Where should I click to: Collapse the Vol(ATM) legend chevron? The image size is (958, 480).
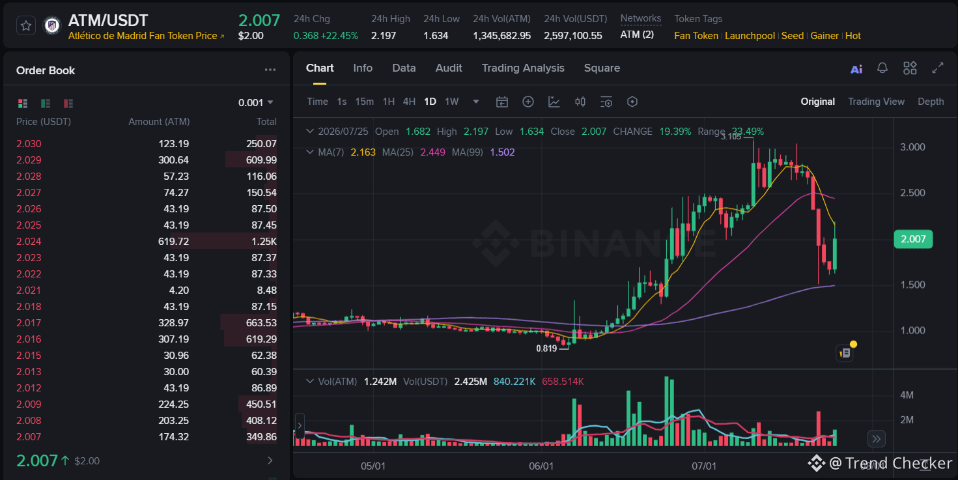(310, 381)
